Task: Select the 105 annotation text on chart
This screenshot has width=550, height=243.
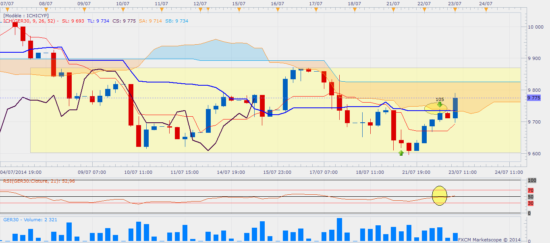Action: click(440, 99)
